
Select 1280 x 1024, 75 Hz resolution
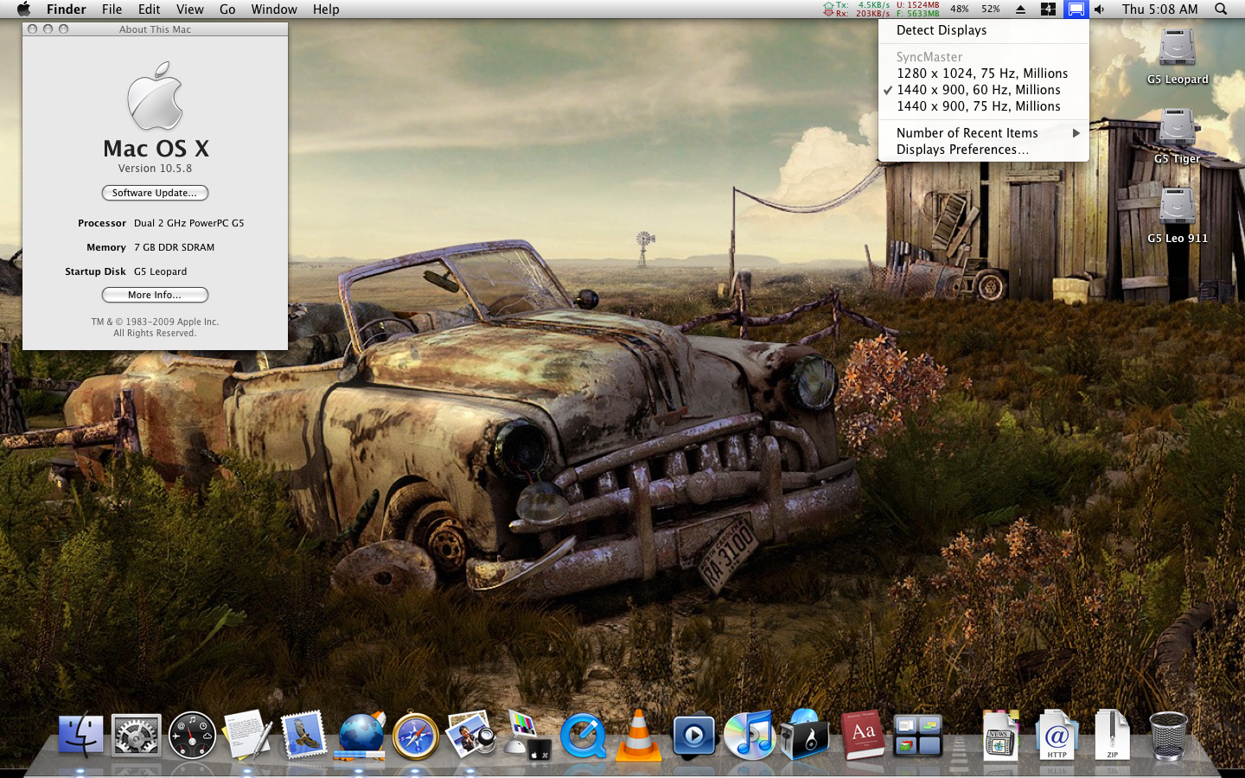click(983, 73)
